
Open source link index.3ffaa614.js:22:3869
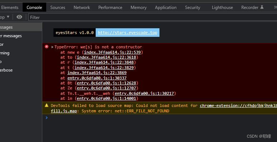click(x=97, y=73)
